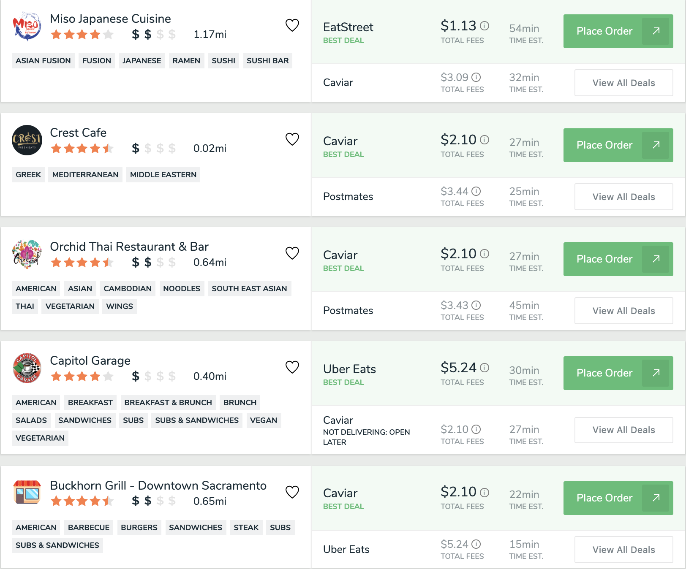Open info icon next to $3.43 Postmates fees
The height and width of the screenshot is (569, 686).
point(476,305)
